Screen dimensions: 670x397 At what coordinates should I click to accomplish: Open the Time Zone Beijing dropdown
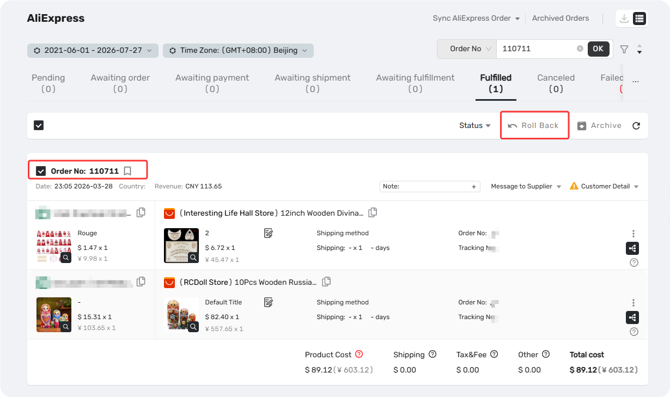point(239,51)
